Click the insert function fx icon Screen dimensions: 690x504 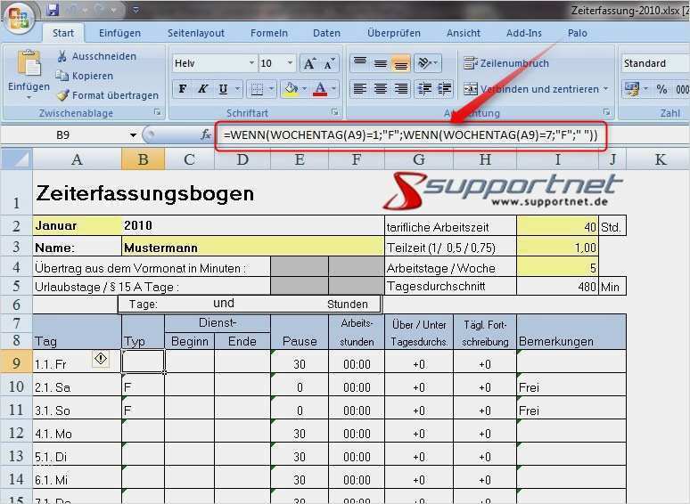(x=206, y=134)
